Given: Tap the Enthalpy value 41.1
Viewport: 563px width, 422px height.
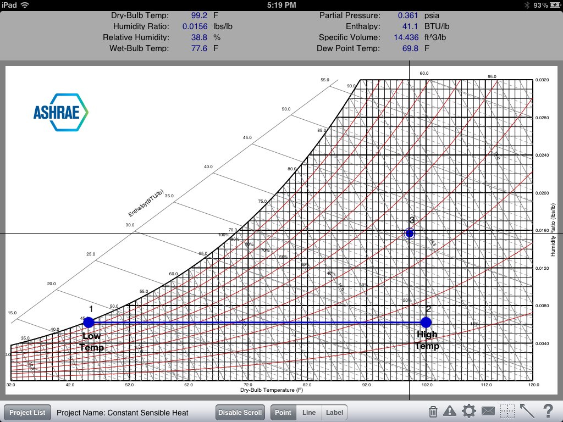Looking at the screenshot, I should click(410, 26).
